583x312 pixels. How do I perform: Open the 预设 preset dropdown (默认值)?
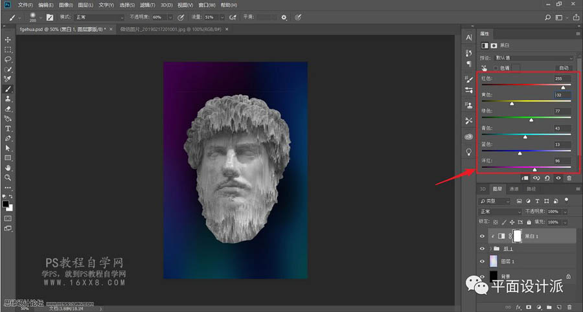(x=534, y=58)
